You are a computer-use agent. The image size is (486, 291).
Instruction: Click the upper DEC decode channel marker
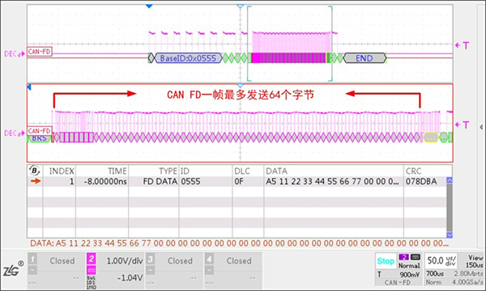pyautogui.click(x=14, y=54)
